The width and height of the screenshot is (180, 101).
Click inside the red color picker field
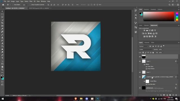pos(159,16)
